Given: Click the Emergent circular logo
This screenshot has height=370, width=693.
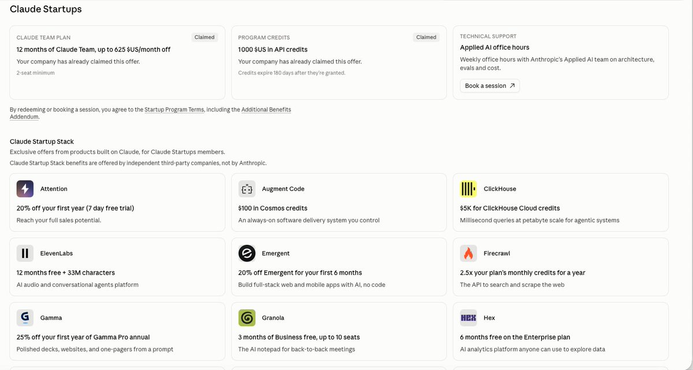Looking at the screenshot, I should (x=247, y=253).
